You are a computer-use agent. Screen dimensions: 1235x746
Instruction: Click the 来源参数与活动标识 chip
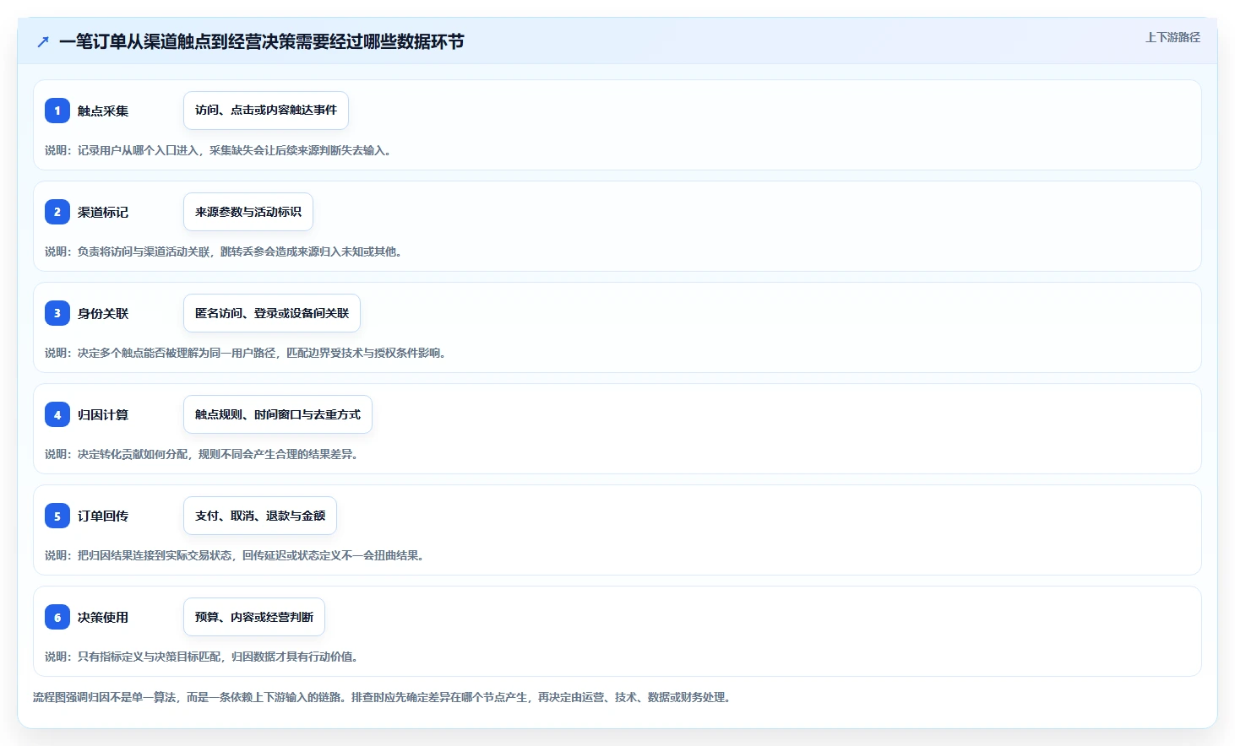point(248,212)
